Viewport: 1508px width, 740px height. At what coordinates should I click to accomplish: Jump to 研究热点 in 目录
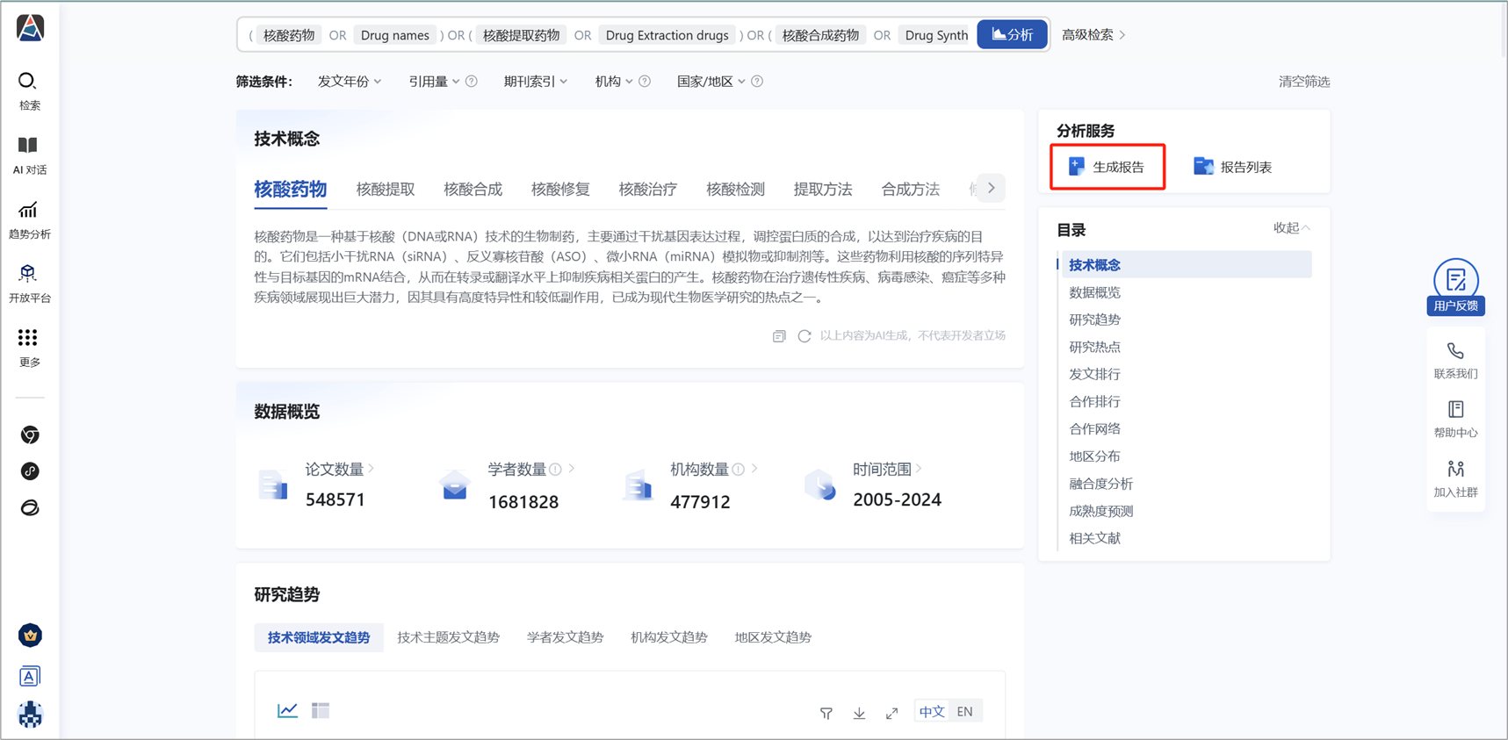point(1094,347)
